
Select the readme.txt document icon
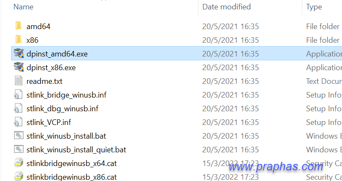(x=18, y=81)
